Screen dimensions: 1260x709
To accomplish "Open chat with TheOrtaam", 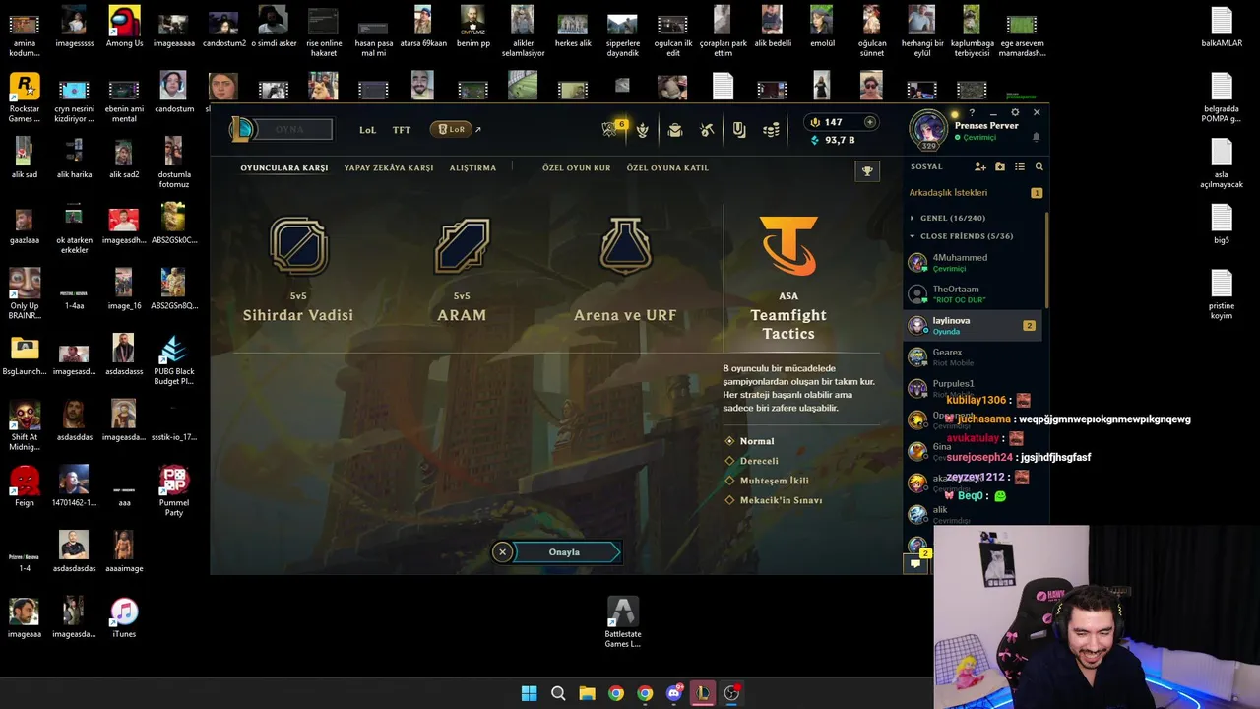I will [x=974, y=293].
